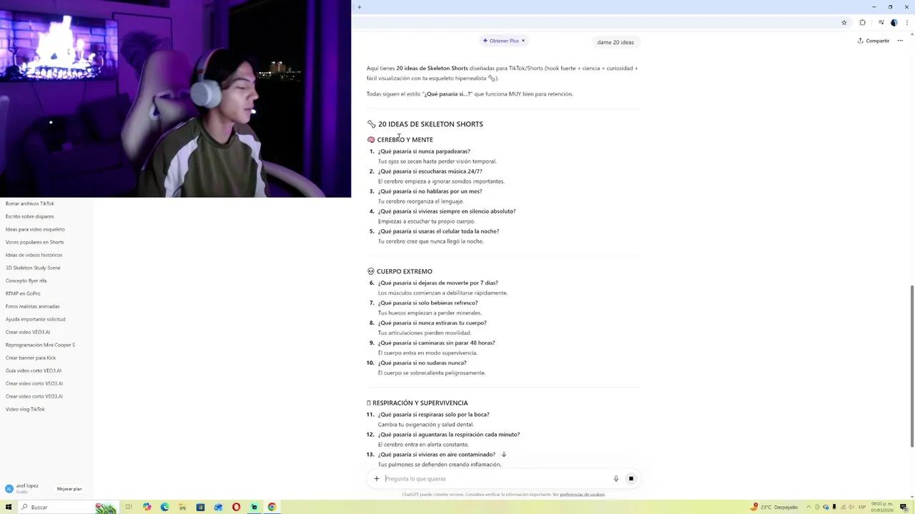Open 'Crear video VEO3.AI' chat
This screenshot has height=514, width=915.
pyautogui.click(x=28, y=332)
